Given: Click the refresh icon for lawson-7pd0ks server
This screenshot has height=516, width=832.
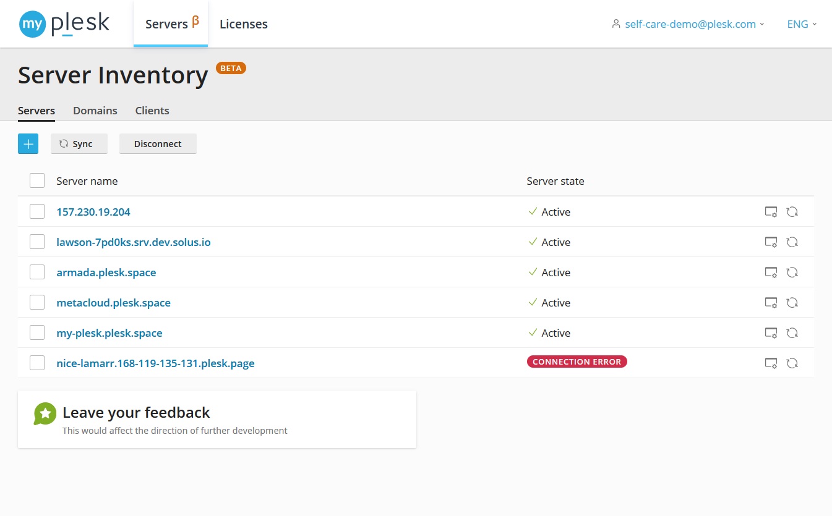Looking at the screenshot, I should (792, 242).
